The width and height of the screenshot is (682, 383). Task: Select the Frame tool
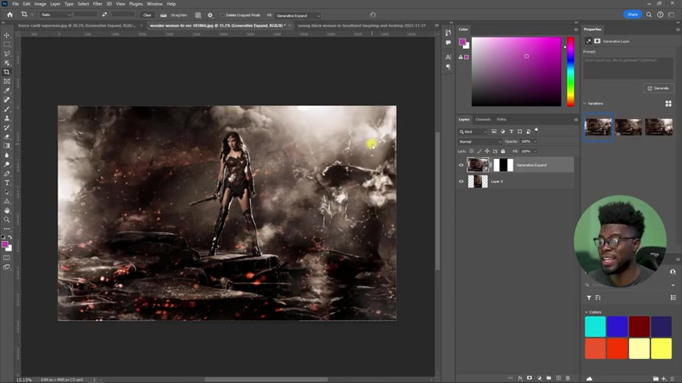6,81
